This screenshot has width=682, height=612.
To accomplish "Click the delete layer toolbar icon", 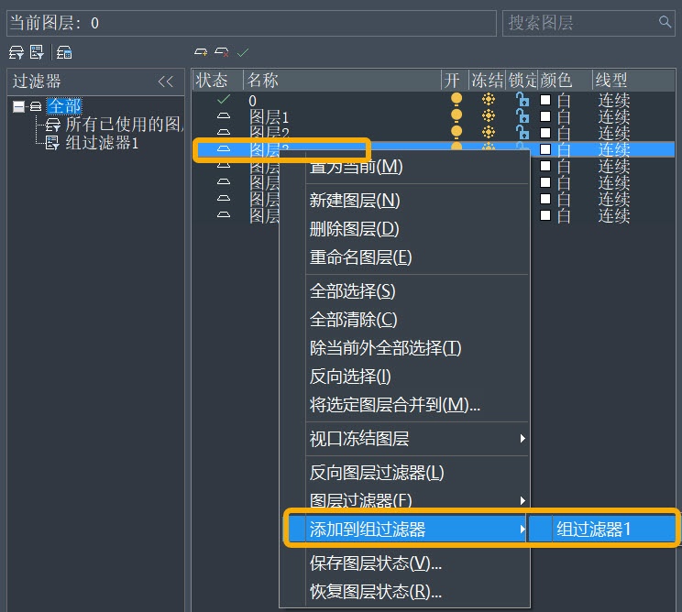I will coord(222,52).
